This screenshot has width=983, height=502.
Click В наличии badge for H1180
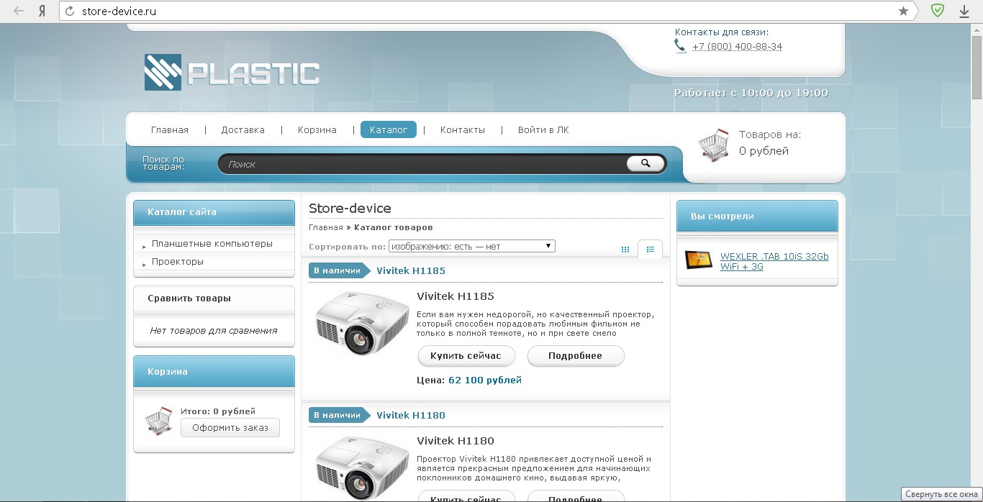tap(339, 415)
